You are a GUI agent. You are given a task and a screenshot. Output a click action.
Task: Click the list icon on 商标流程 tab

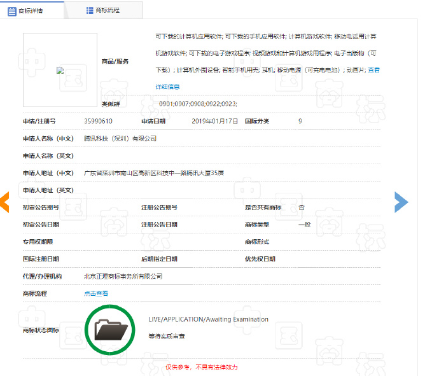click(x=89, y=10)
